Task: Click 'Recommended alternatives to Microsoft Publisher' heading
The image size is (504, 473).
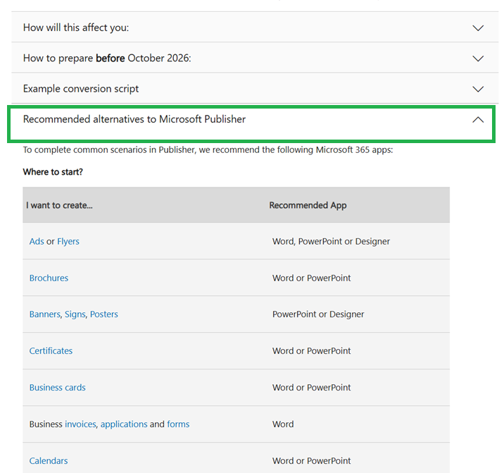Action: [134, 119]
